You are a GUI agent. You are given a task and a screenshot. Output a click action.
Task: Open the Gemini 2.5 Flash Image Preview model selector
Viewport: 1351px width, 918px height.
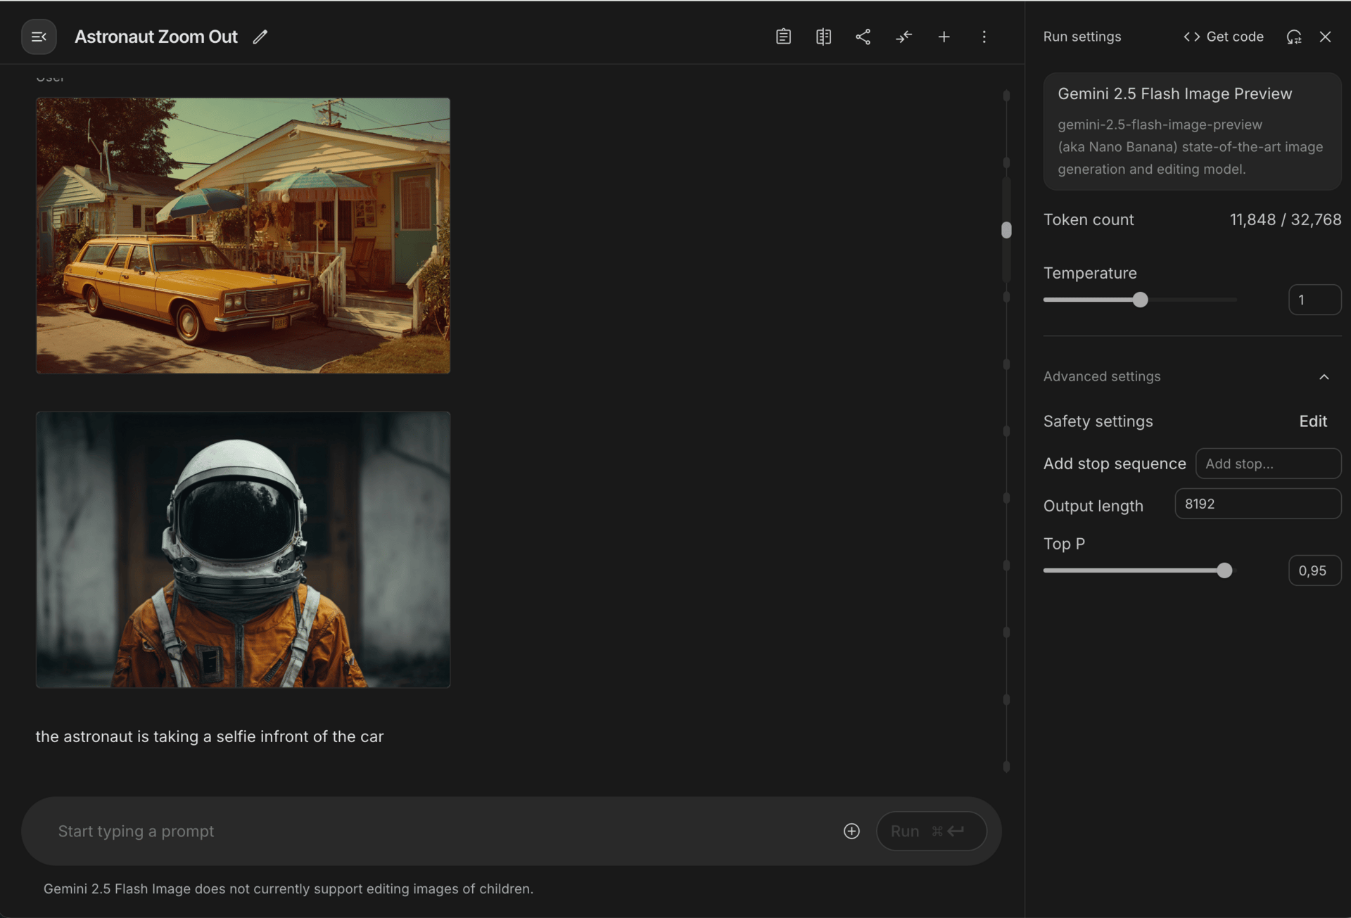pyautogui.click(x=1192, y=131)
